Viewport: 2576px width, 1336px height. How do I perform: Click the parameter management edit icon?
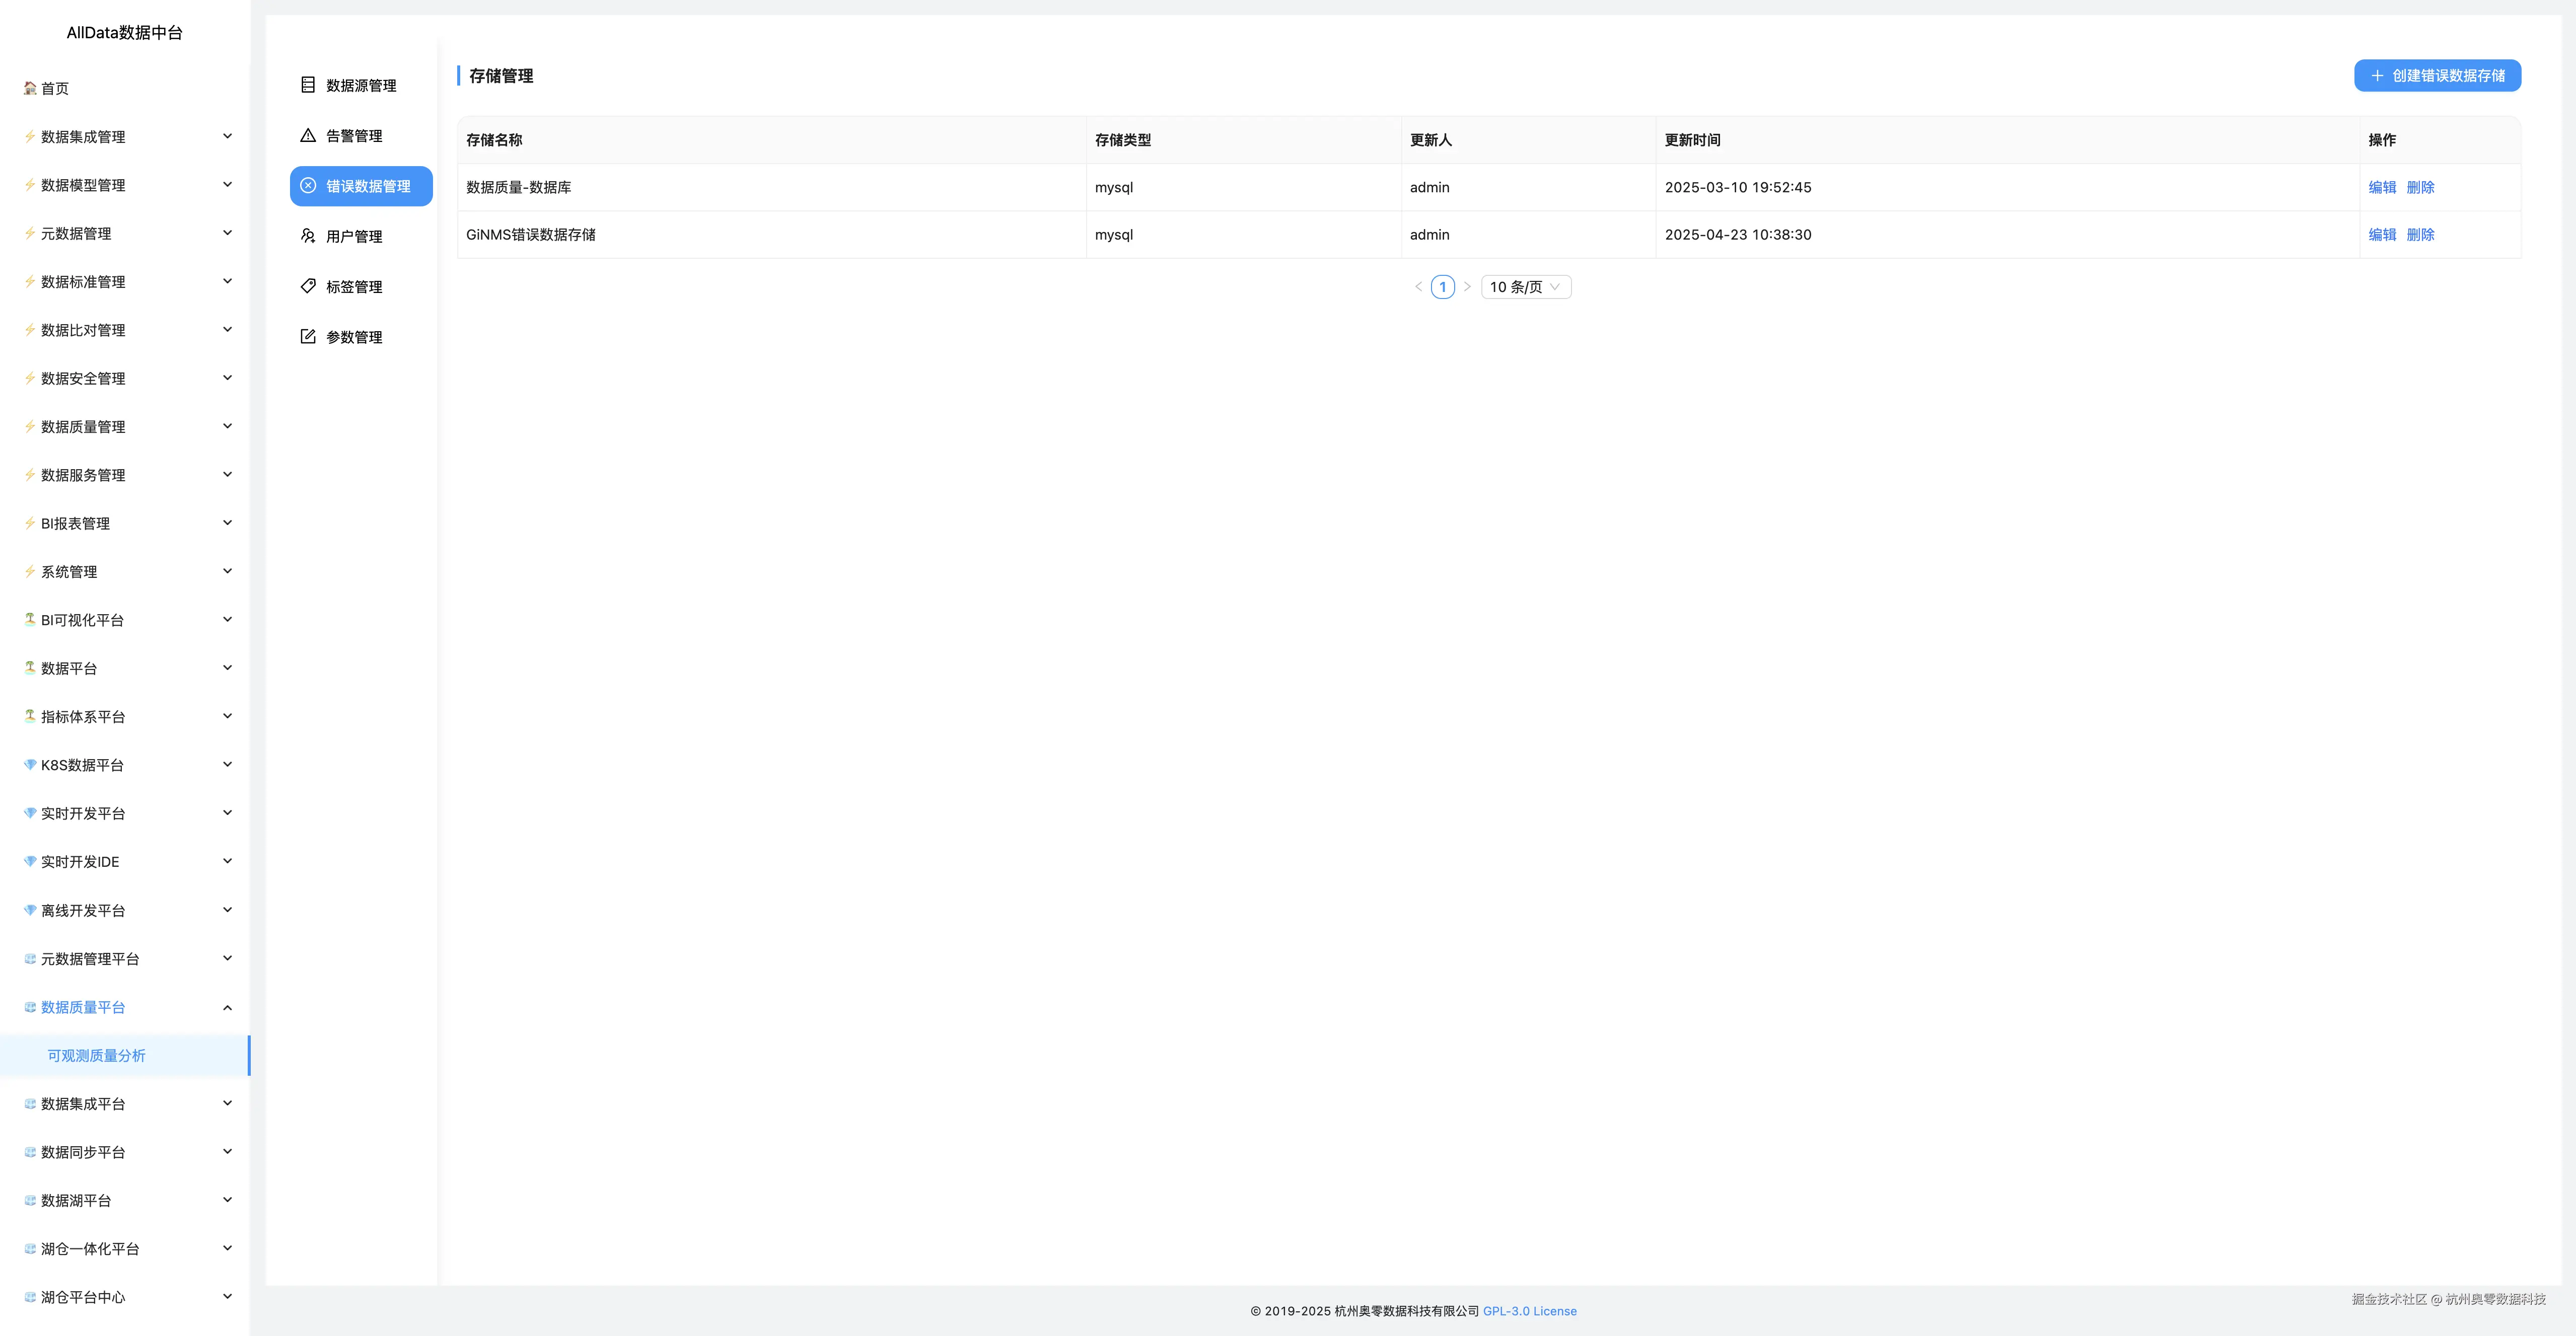point(308,337)
